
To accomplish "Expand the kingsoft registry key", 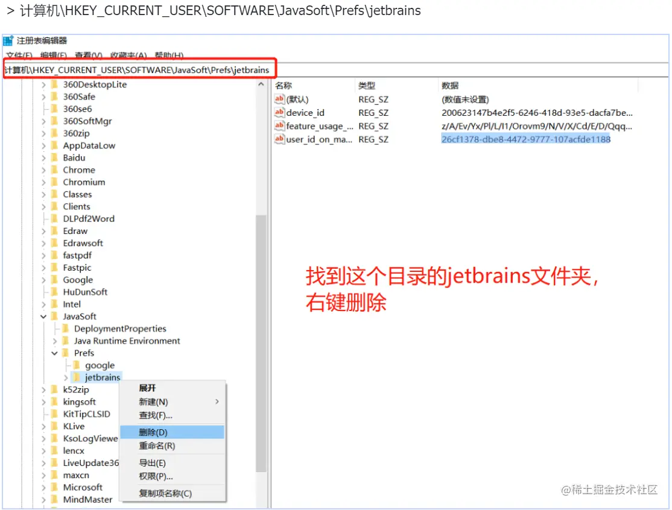I will coord(43,402).
